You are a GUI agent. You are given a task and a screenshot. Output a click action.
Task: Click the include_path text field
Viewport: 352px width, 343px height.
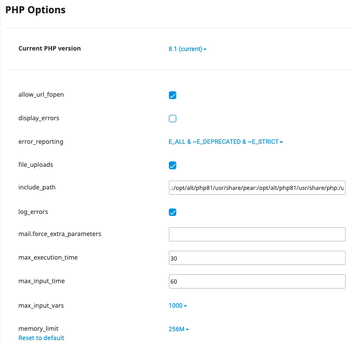[257, 188]
